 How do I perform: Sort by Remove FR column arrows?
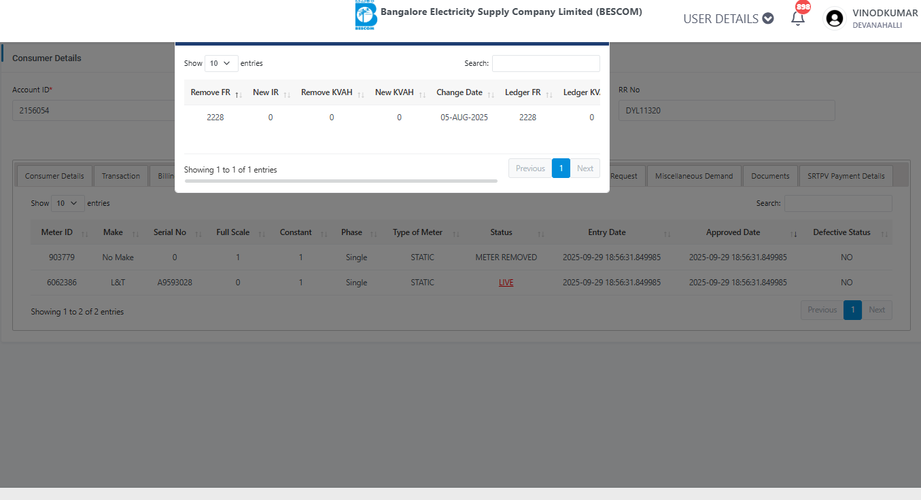click(239, 94)
